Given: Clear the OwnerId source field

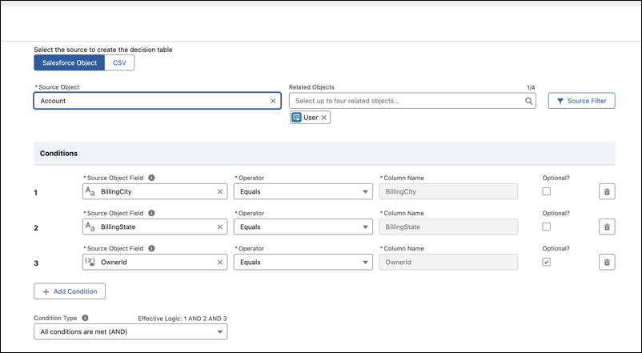Looking at the screenshot, I should click(220, 262).
